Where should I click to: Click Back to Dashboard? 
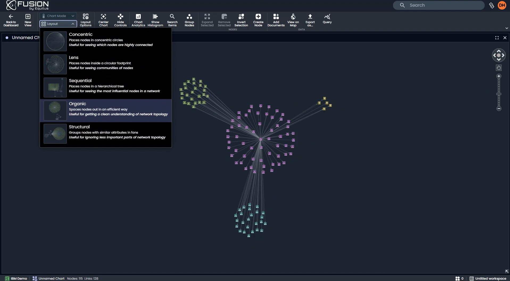click(x=11, y=20)
